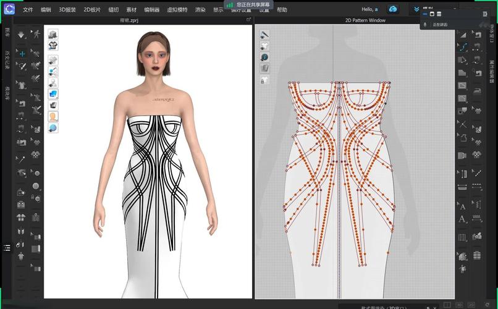Activate the blue plus Select/Move tool
Screen dimensions: 498x309
point(22,54)
